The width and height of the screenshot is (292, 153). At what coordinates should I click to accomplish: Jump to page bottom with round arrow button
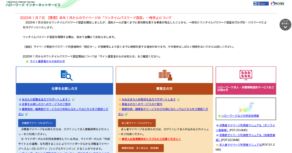pyautogui.click(x=285, y=24)
